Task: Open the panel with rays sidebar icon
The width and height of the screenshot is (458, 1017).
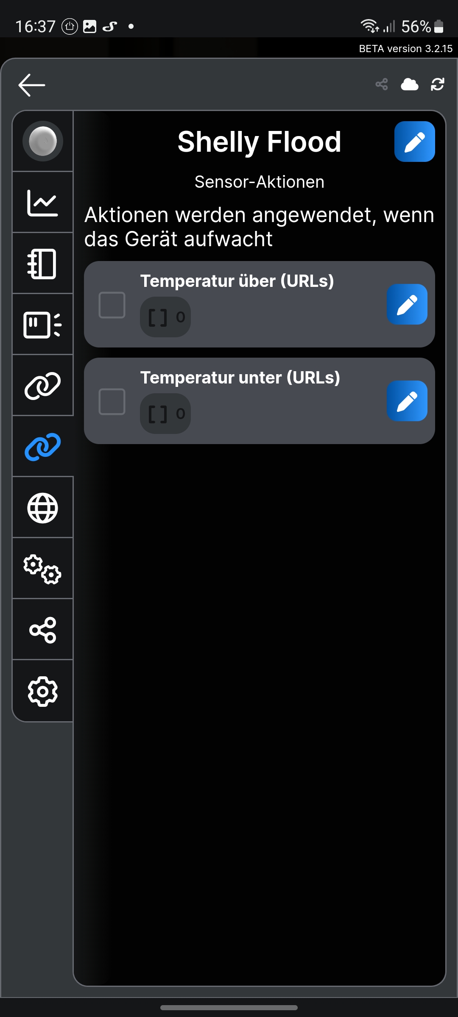Action: pos(42,325)
